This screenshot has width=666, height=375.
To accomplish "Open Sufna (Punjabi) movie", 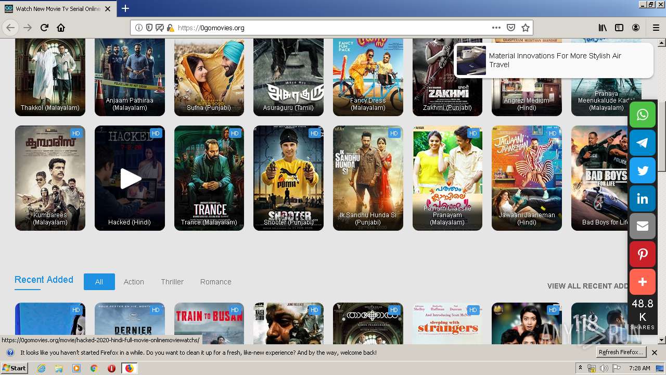I will click(209, 77).
